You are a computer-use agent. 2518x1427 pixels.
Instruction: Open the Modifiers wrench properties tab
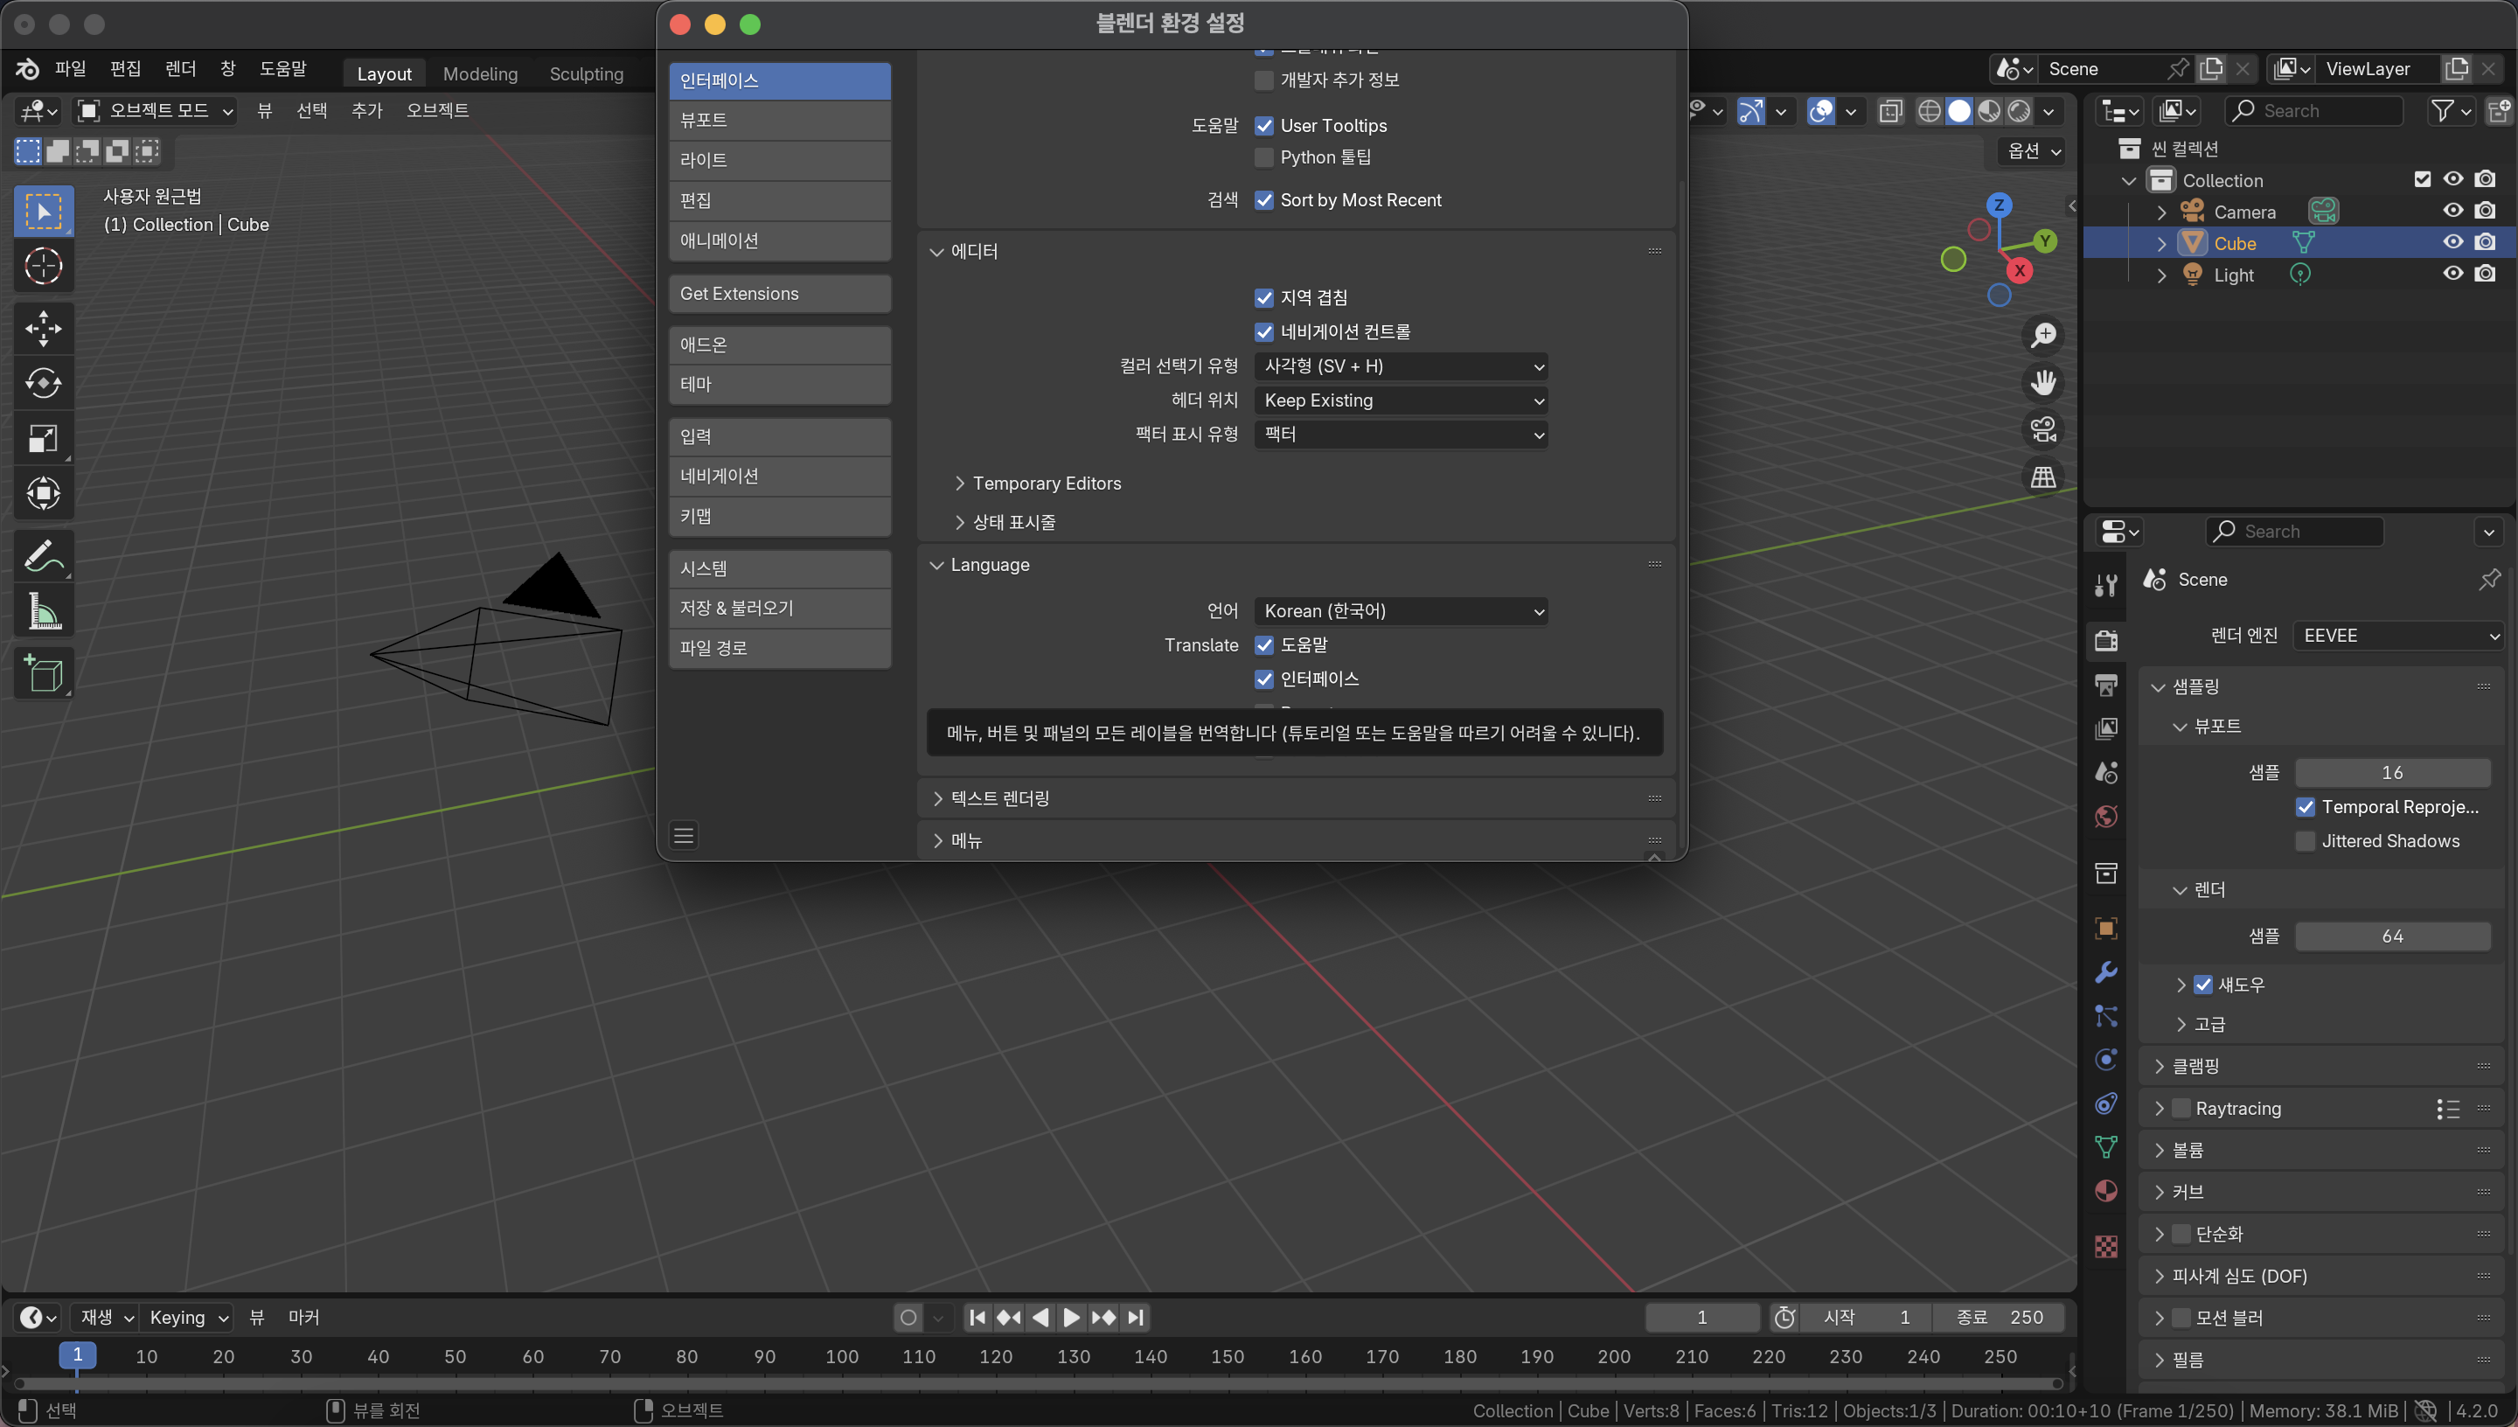[x=2105, y=972]
